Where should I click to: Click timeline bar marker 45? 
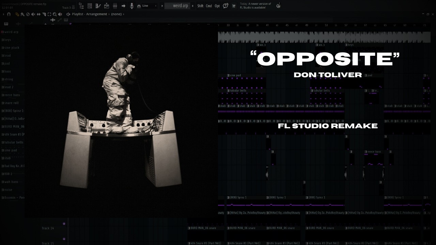pyautogui.click(x=287, y=25)
